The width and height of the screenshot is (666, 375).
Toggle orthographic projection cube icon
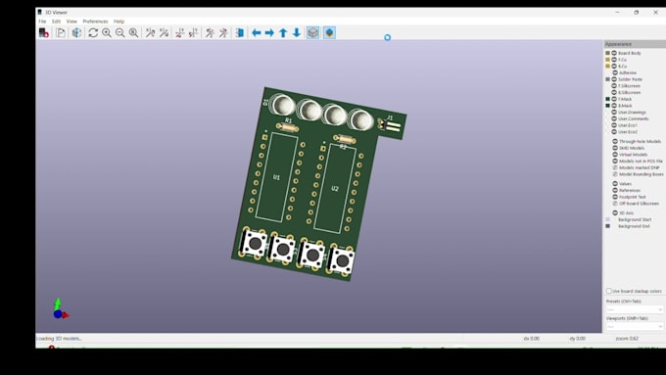pyautogui.click(x=313, y=32)
